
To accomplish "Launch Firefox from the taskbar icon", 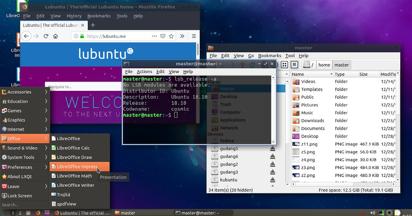I will pyautogui.click(x=38, y=213).
